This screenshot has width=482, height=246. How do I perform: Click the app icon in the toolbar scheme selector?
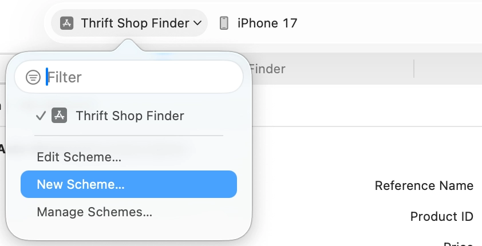67,23
